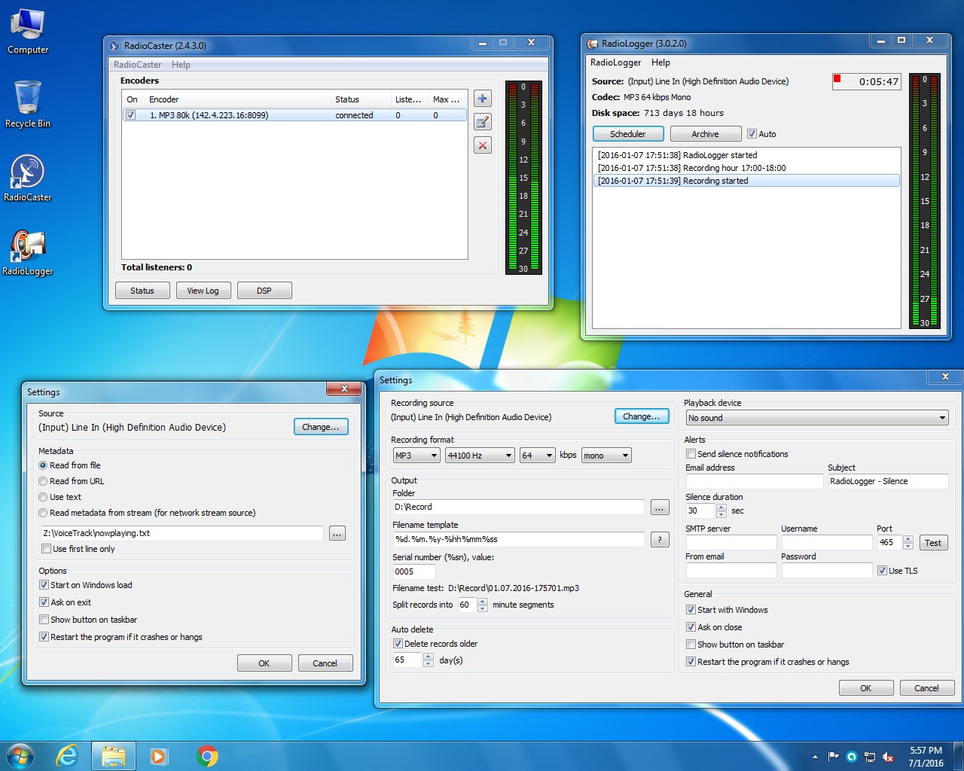Screen dimensions: 964x771
Task: Click the network tray icon
Action: pos(870,757)
